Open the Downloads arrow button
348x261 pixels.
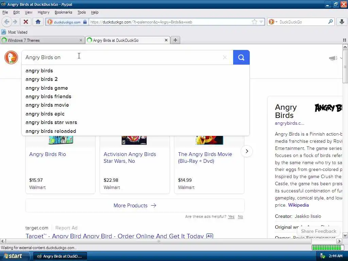pos(342,22)
